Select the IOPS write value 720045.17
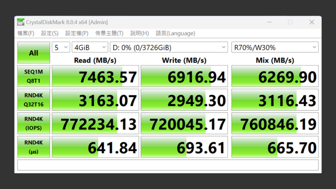The height and width of the screenshot is (189, 336). [x=184, y=123]
